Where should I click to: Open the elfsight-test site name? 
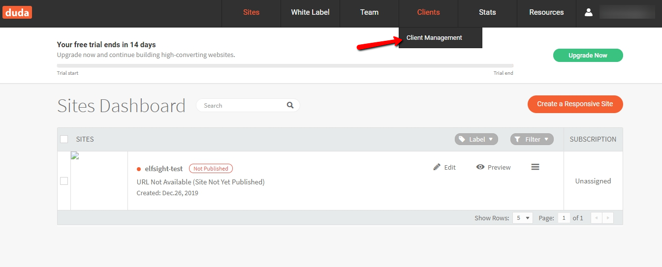(x=164, y=169)
